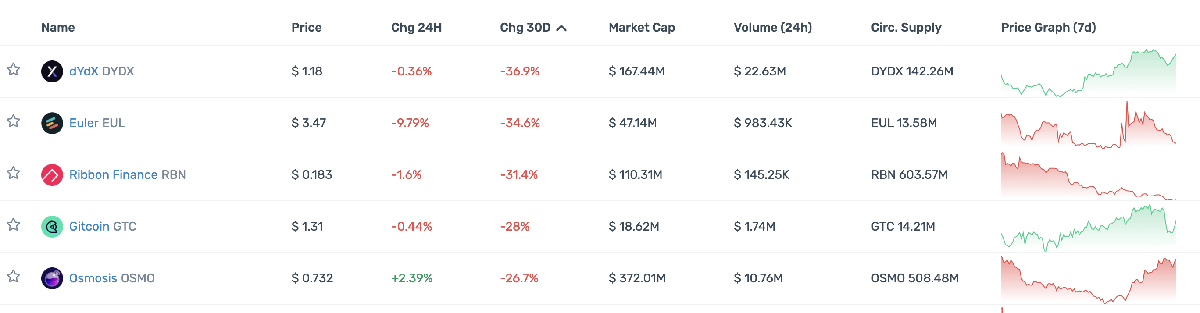Screen dimensions: 1200x313
Task: Click the Ribbon Finance logo icon
Action: tap(52, 174)
